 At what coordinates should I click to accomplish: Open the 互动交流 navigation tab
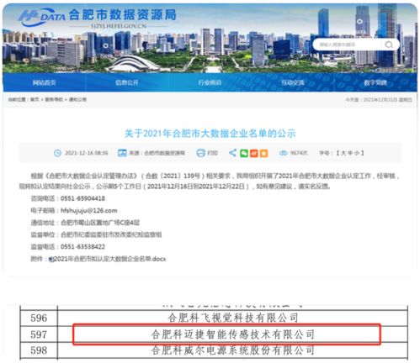293,82
